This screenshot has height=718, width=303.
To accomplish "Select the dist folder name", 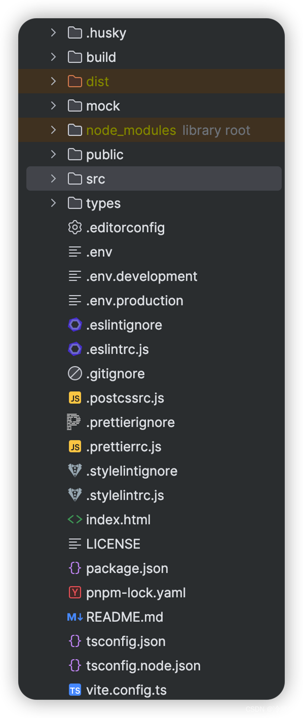I will (98, 81).
